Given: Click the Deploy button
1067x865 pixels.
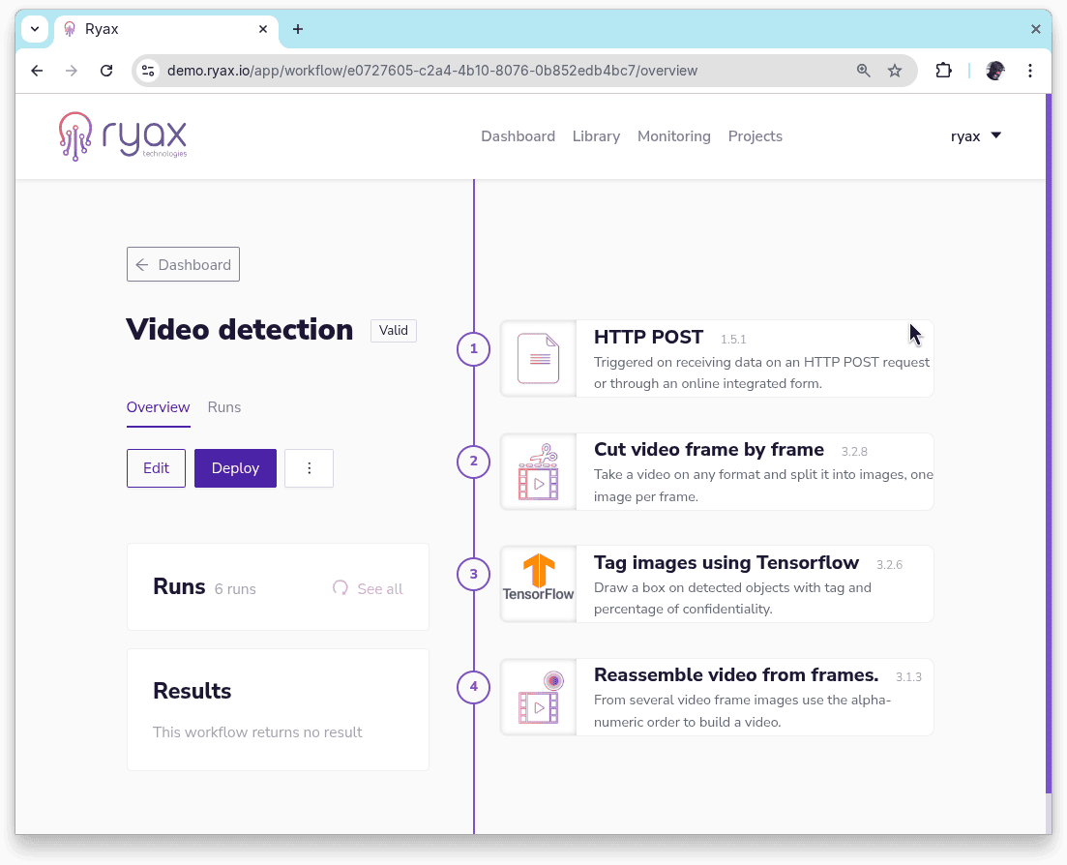Looking at the screenshot, I should [x=235, y=467].
